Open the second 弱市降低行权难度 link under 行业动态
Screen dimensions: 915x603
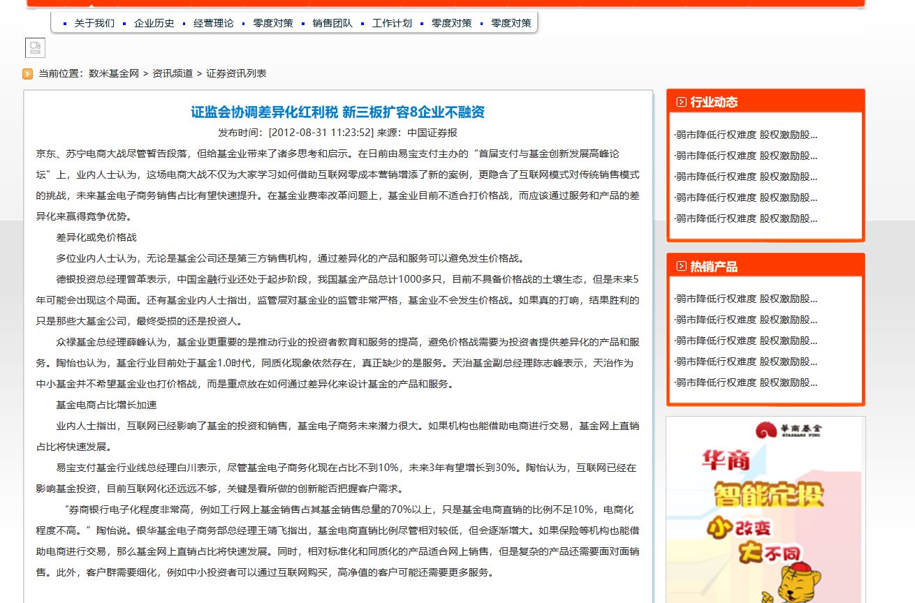[745, 156]
